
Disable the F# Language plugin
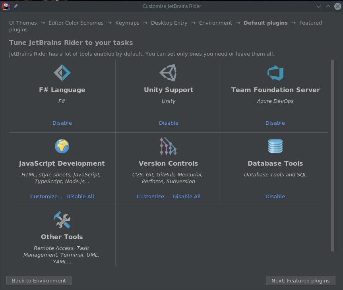62,123
